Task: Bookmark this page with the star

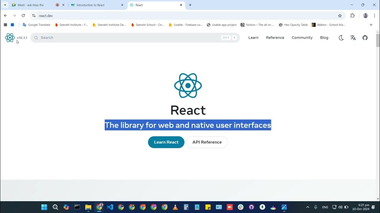Action: [x=340, y=16]
